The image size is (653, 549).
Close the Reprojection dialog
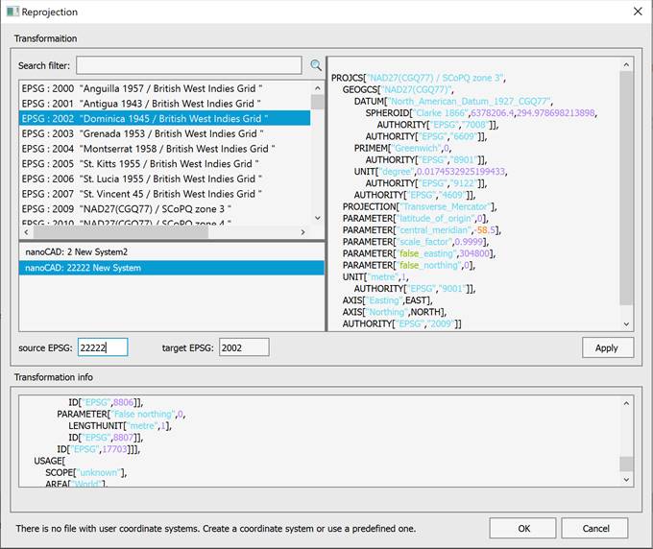[637, 12]
